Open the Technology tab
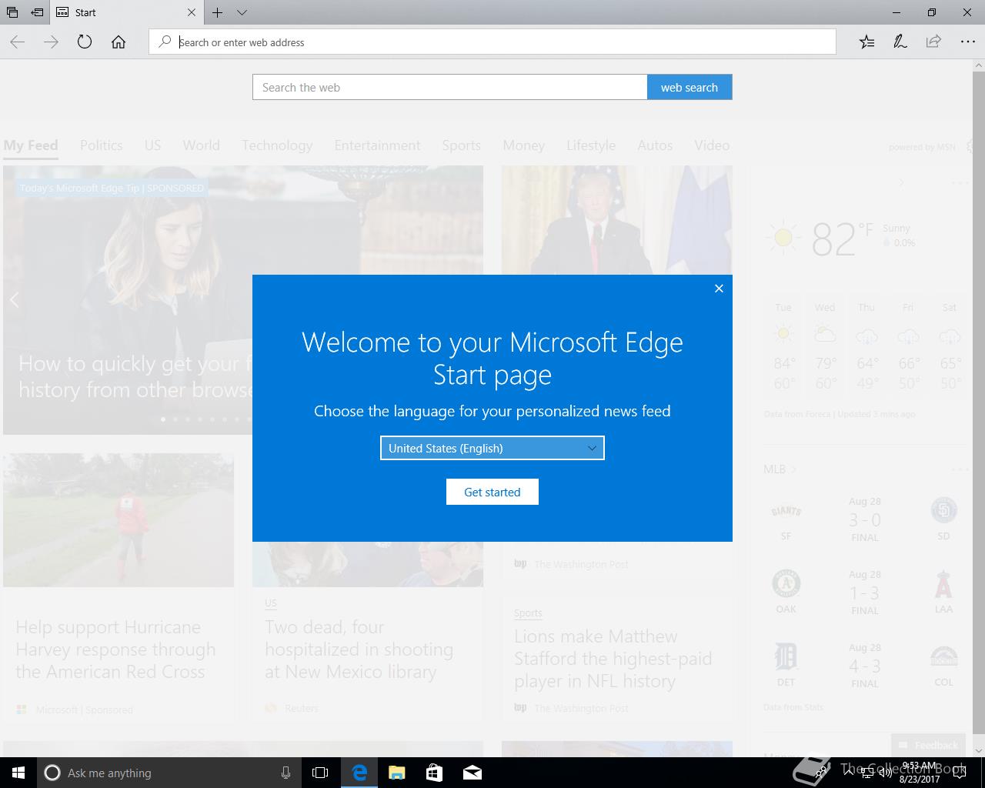 pos(277,145)
